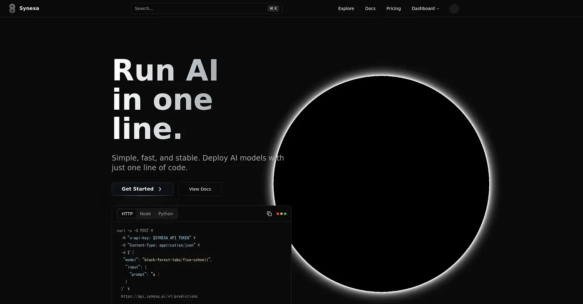The width and height of the screenshot is (583, 304).
Task: Focus the Search input field
Action: 207,8
